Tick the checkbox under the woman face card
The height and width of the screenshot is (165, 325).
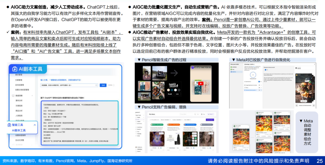pos(201,148)
